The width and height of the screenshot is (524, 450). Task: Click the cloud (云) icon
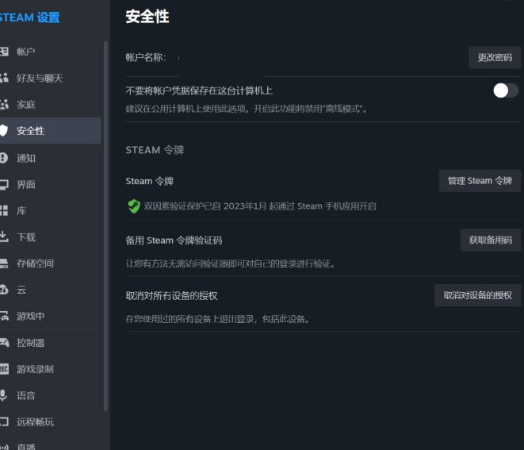point(4,290)
